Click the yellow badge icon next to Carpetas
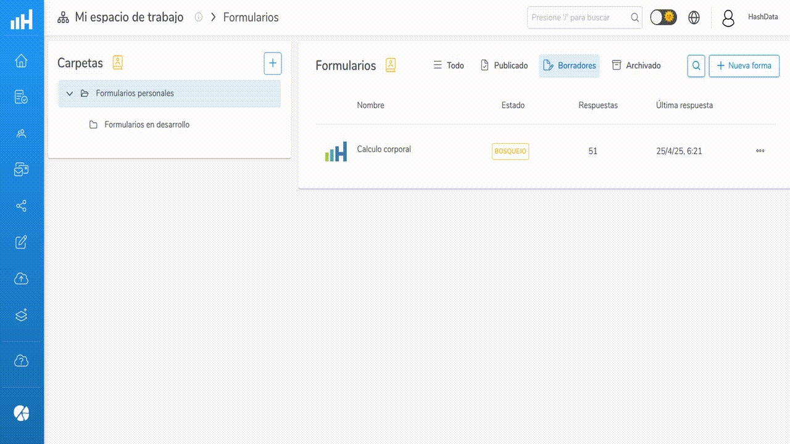 118,63
